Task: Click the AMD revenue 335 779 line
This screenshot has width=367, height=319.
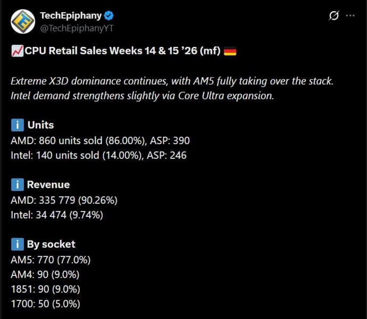Action: click(x=64, y=200)
